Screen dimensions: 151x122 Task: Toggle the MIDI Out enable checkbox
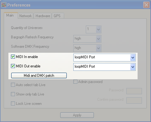[13, 66]
